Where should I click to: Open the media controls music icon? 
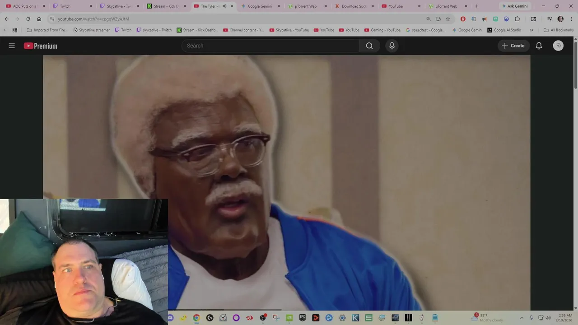point(550,19)
